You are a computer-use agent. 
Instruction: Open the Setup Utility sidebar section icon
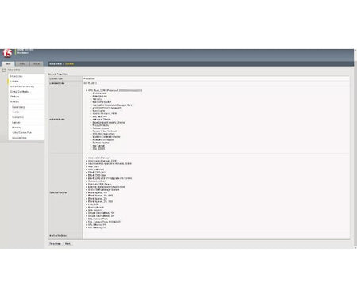4,70
